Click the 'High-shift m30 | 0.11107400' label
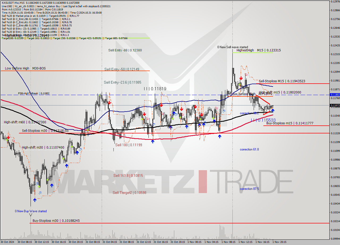 click(43, 147)
